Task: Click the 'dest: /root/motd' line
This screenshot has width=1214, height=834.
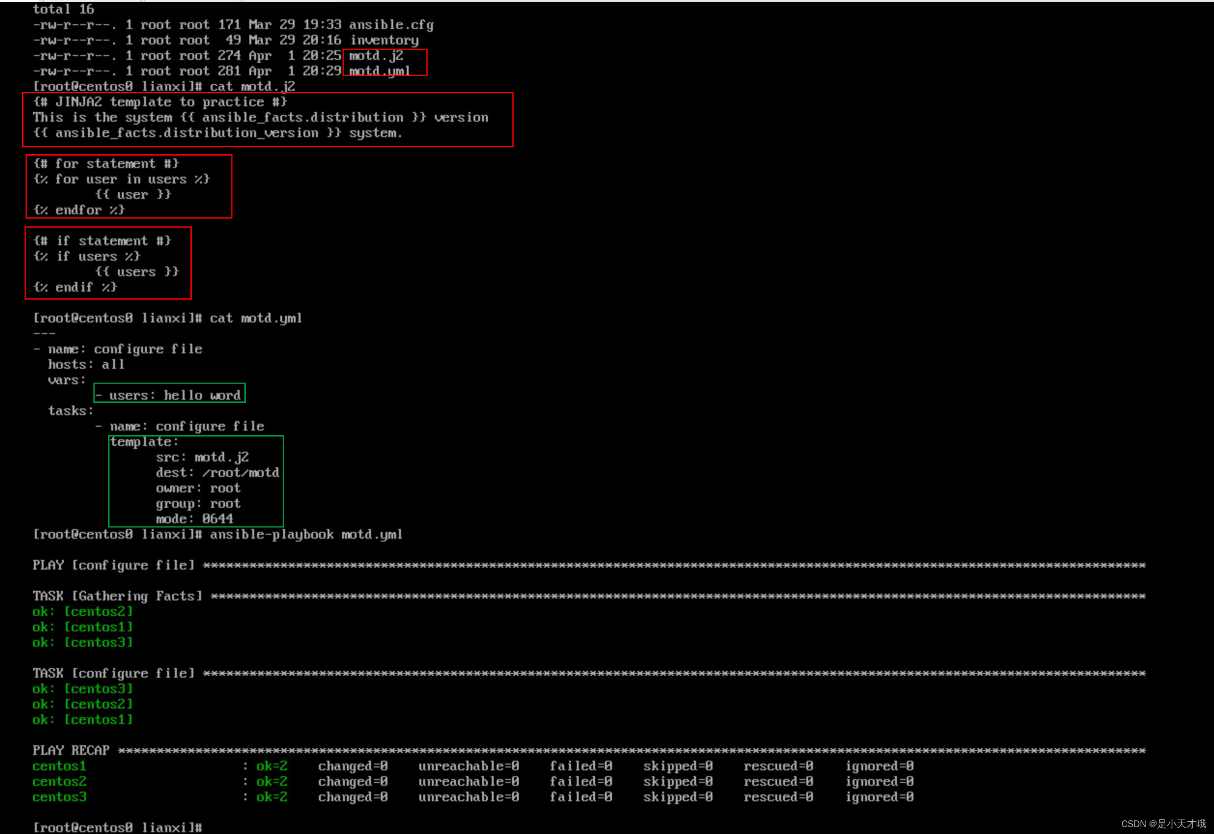Action: (217, 473)
